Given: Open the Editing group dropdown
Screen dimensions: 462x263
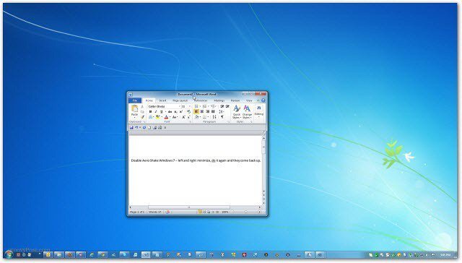Looking at the screenshot, I should click(258, 111).
